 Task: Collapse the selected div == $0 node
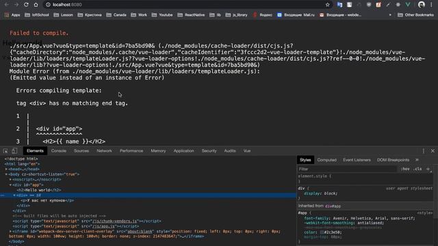coord(14,195)
